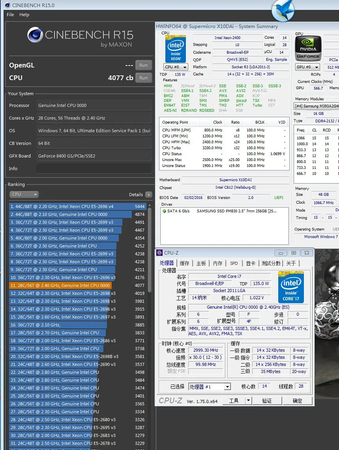Click the CPU Turbo operating point row
Viewport: 339px width, 450px height.
[x=224, y=148]
